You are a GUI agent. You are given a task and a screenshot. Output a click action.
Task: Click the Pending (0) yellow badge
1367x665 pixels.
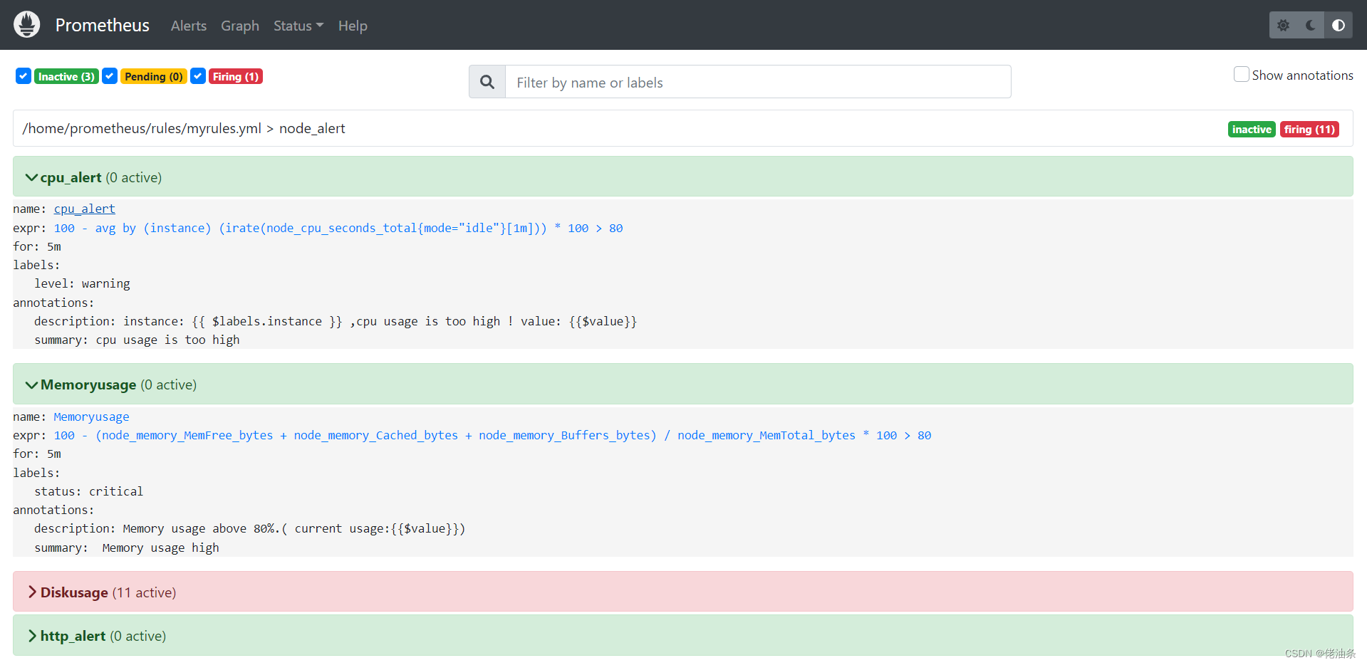click(x=154, y=76)
